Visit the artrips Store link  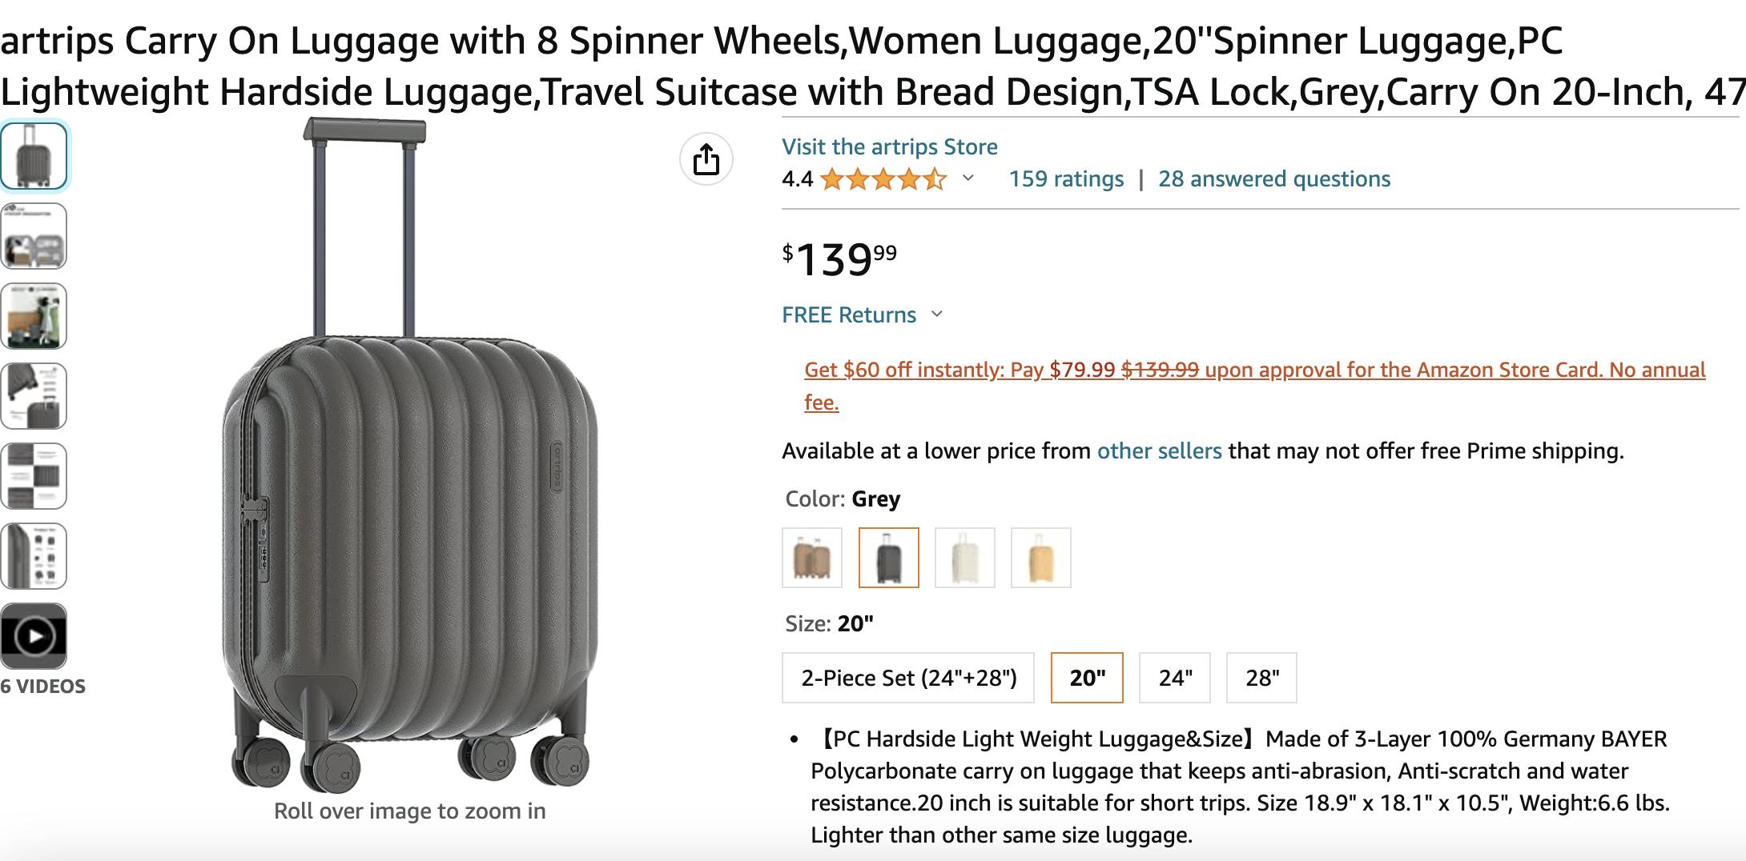pyautogui.click(x=889, y=146)
